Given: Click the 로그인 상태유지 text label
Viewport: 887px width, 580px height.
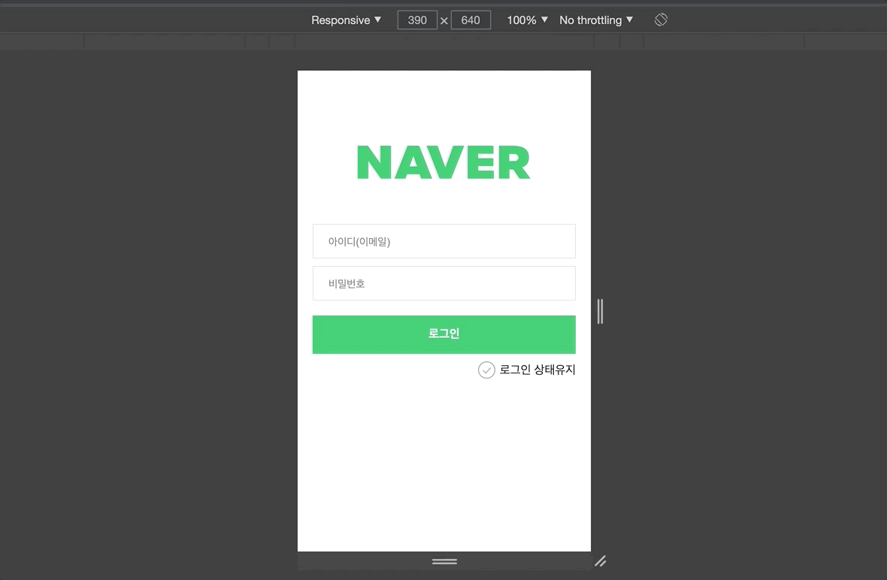Looking at the screenshot, I should pyautogui.click(x=537, y=370).
